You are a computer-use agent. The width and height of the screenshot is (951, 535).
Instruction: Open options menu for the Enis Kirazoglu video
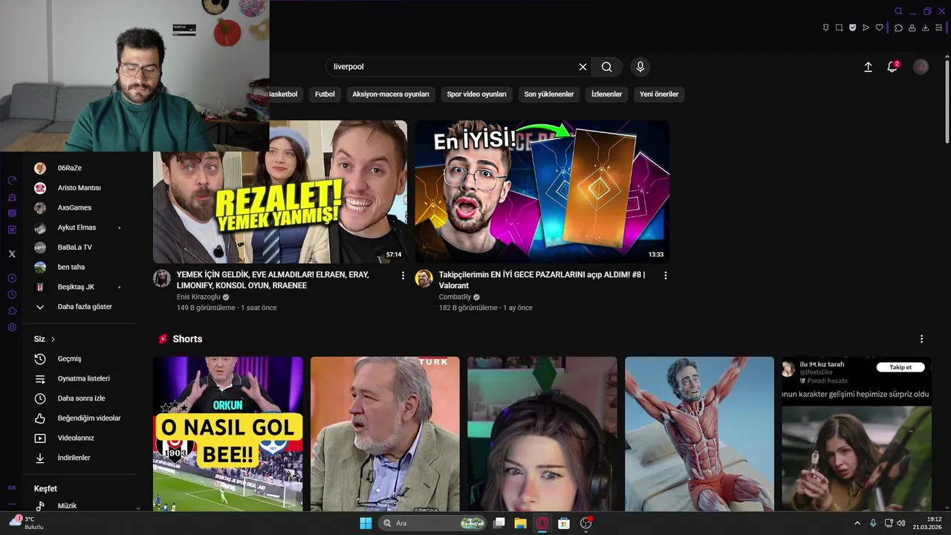(403, 276)
